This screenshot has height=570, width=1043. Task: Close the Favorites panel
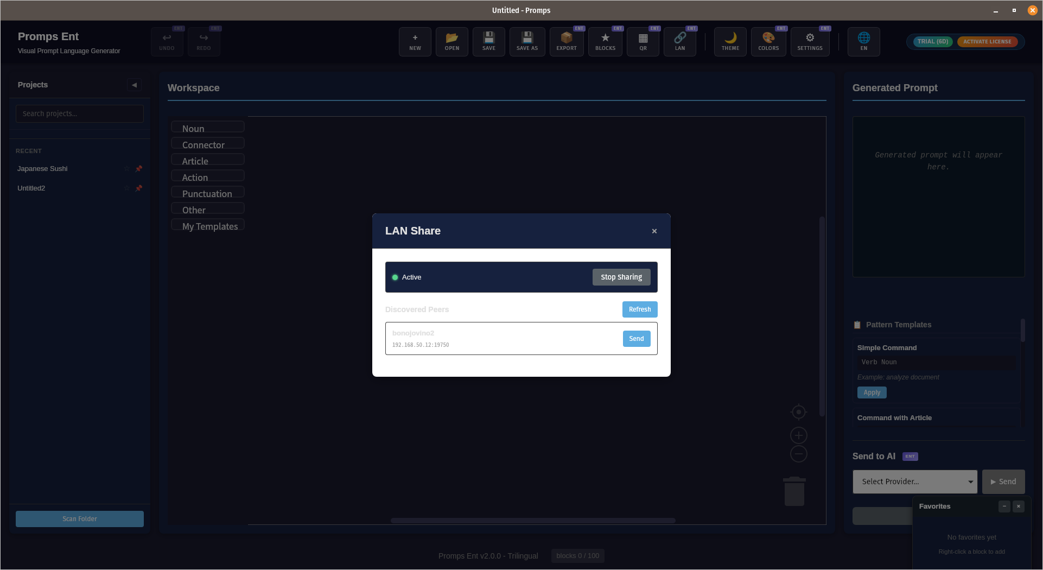1019,506
